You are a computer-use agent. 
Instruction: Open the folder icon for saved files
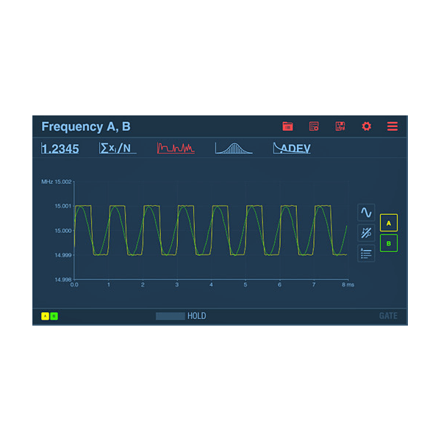click(287, 126)
